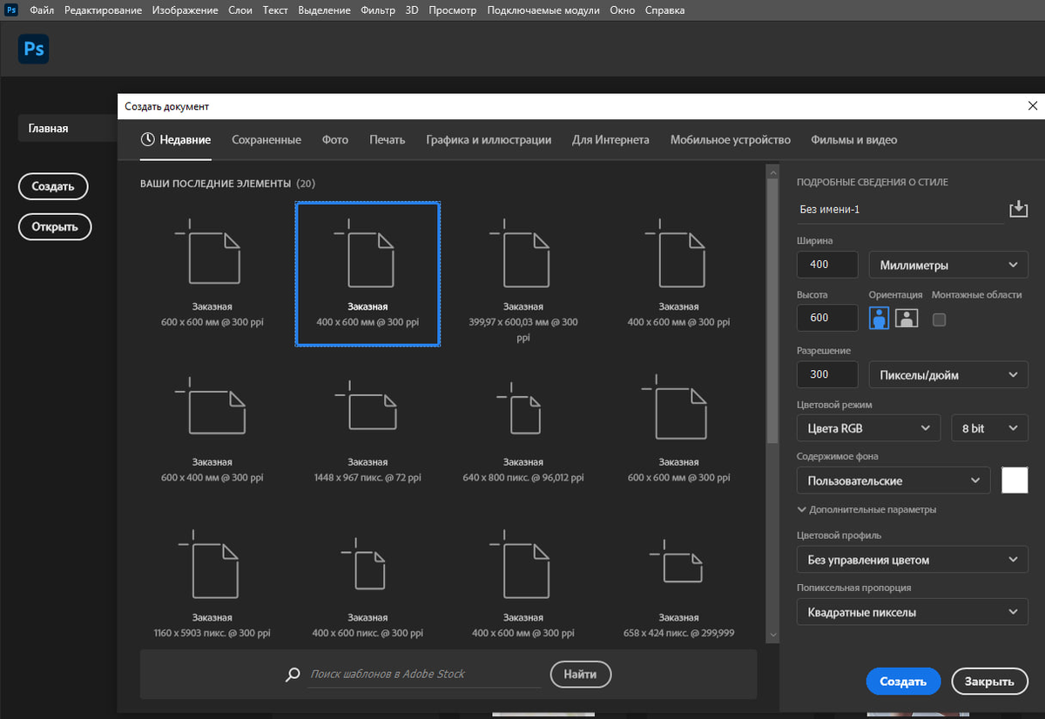Open the Без управления цветом profile dropdown
1045x719 pixels.
pos(913,560)
